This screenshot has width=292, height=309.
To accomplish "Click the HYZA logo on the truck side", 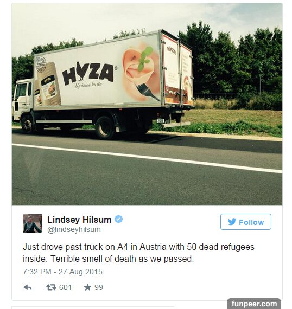I will pos(88,73).
